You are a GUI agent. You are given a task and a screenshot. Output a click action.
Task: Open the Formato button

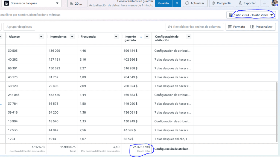pos(237,27)
